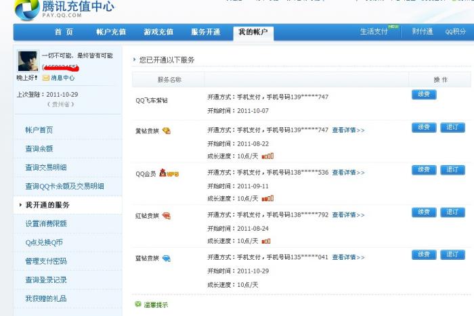Click the envelope icon next to 消息中心

(x=45, y=78)
